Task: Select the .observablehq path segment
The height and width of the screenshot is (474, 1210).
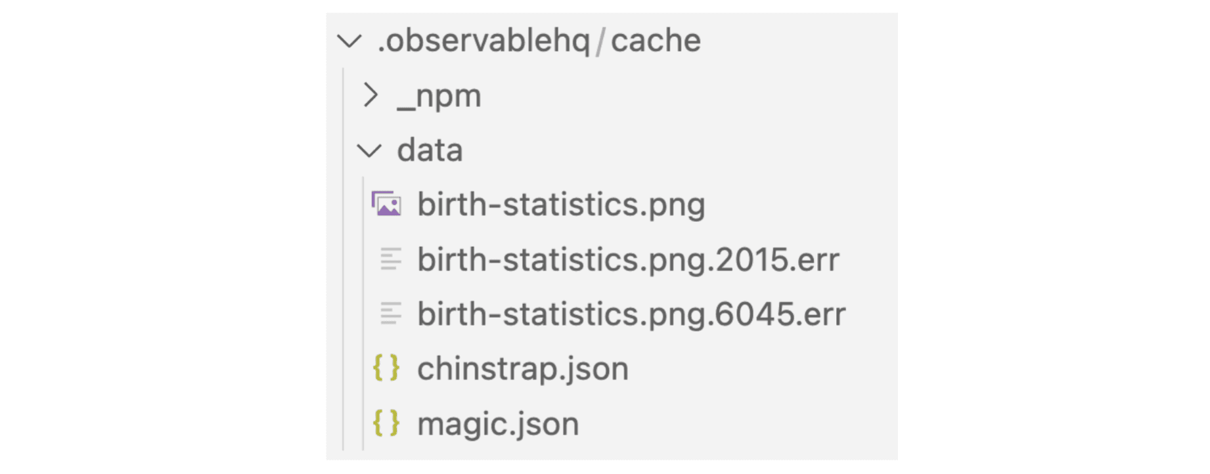Action: pyautogui.click(x=483, y=41)
